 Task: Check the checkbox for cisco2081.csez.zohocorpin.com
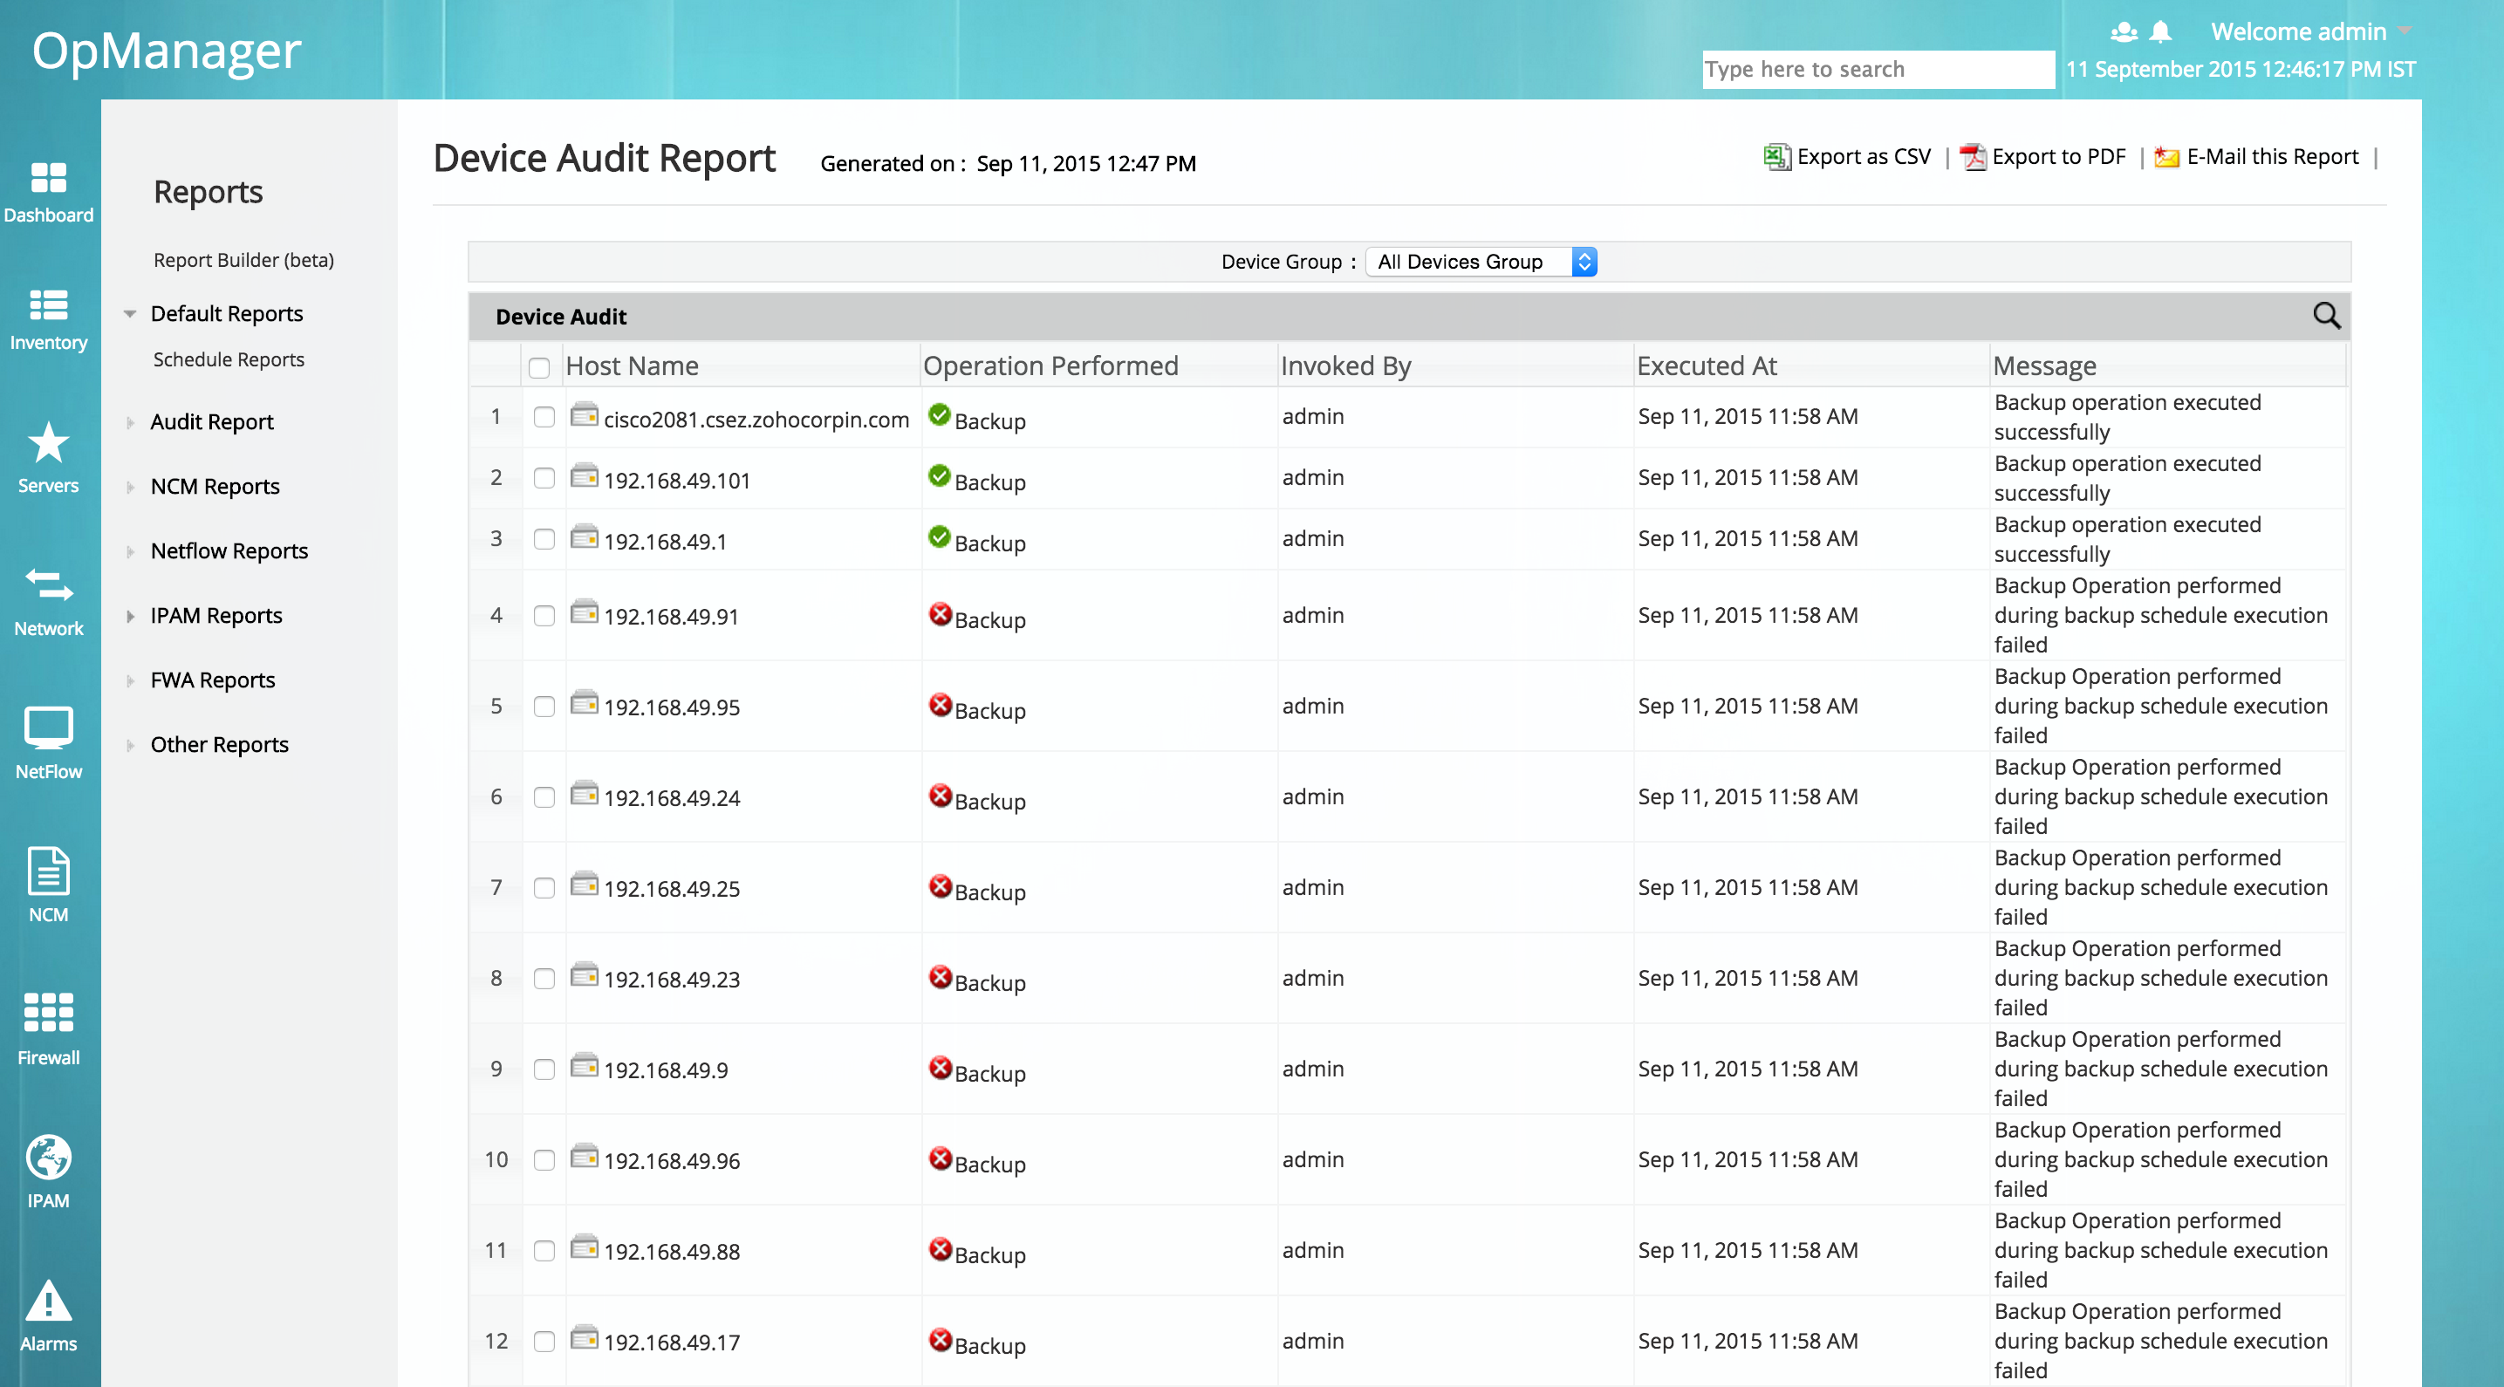(544, 416)
